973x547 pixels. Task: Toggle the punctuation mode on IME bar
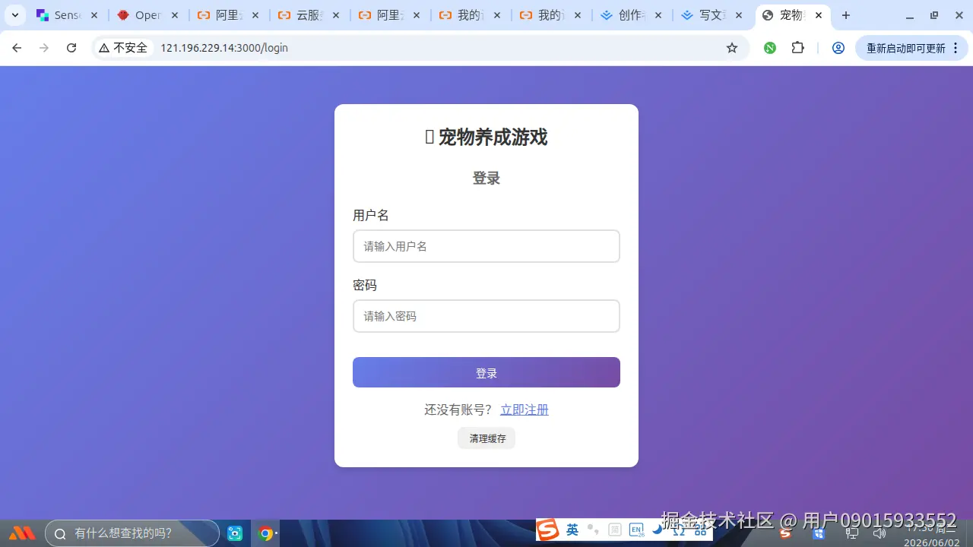594,530
